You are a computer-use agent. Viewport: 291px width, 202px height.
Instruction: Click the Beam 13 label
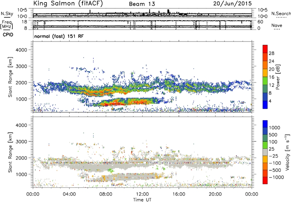pyautogui.click(x=142, y=4)
